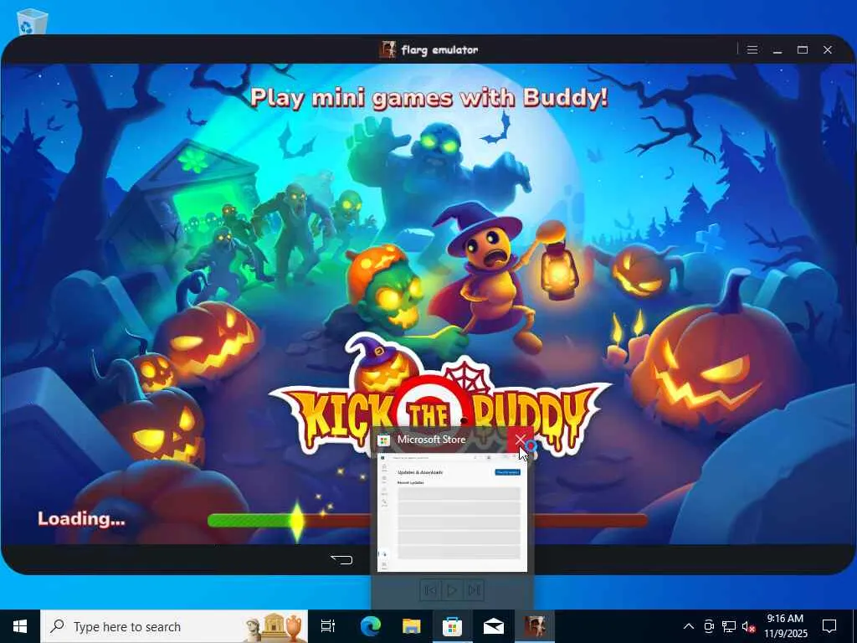Open the Windows Start menu

(20, 626)
